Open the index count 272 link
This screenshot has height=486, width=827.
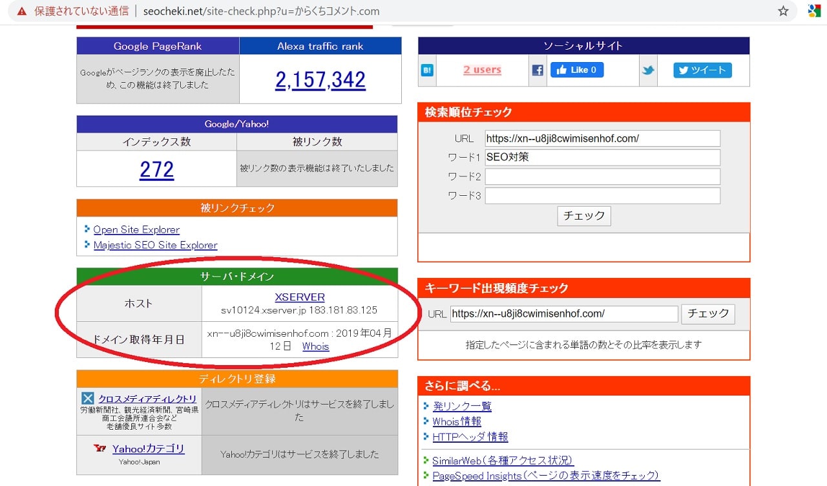coord(156,169)
